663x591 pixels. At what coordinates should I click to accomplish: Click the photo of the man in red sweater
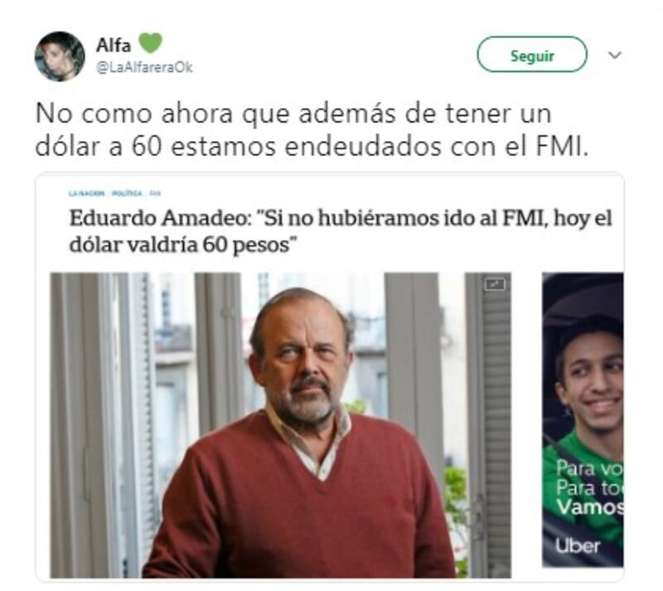pyautogui.click(x=281, y=425)
